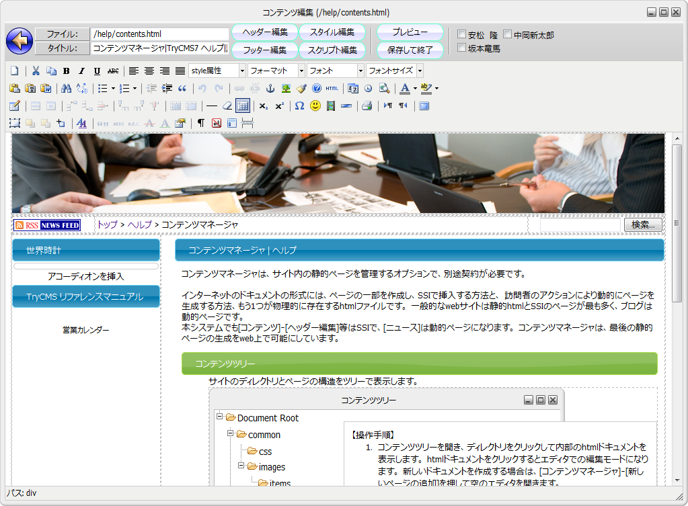The height and width of the screenshot is (506, 688).
Task: Click the print icon in toolbar
Action: point(367,106)
